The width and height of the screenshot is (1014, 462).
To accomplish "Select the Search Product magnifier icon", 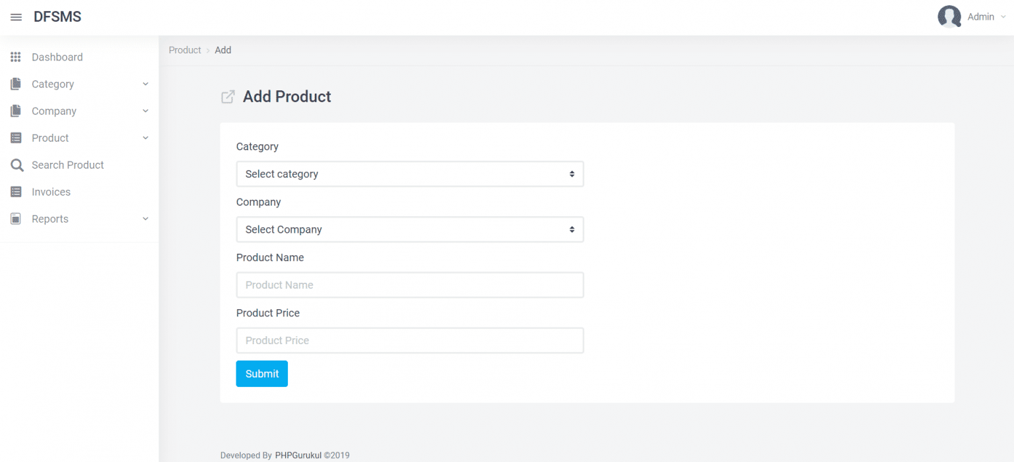I will coord(16,165).
